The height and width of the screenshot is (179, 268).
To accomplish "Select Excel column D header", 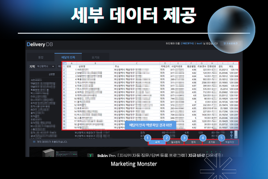I will 165,63.
